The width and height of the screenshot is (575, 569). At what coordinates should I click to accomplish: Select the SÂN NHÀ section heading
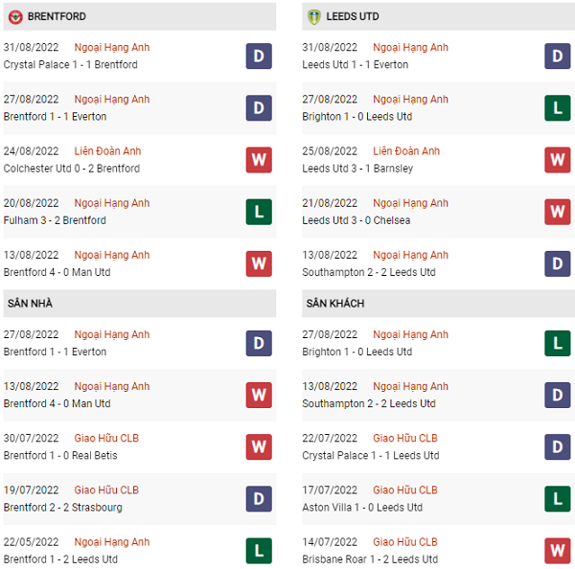(x=30, y=304)
